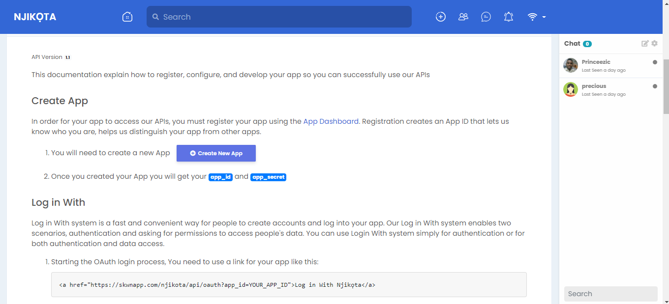Open the add/create plus icon
The height and width of the screenshot is (304, 669).
click(x=441, y=17)
